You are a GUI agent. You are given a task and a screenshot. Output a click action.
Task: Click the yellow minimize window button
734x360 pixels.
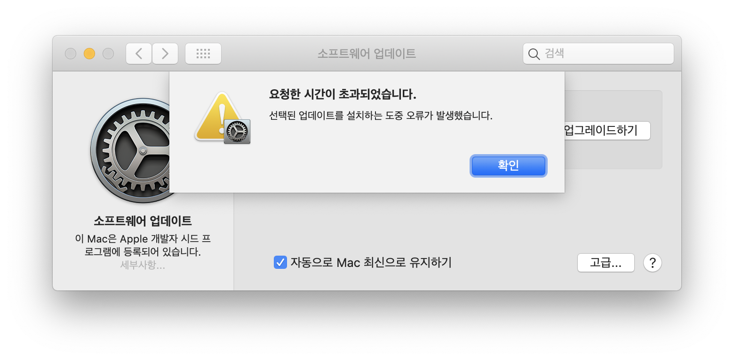(89, 54)
